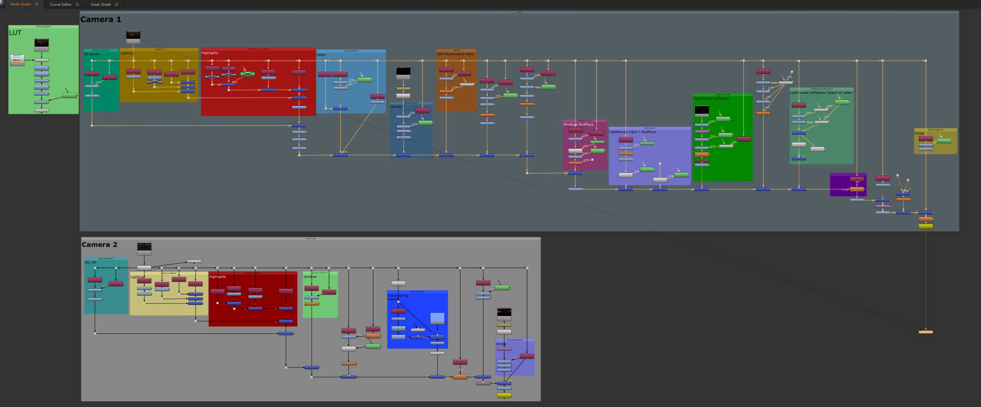The width and height of the screenshot is (981, 407).
Task: Select the Windows GodRays backdrop title
Action: pos(578,125)
